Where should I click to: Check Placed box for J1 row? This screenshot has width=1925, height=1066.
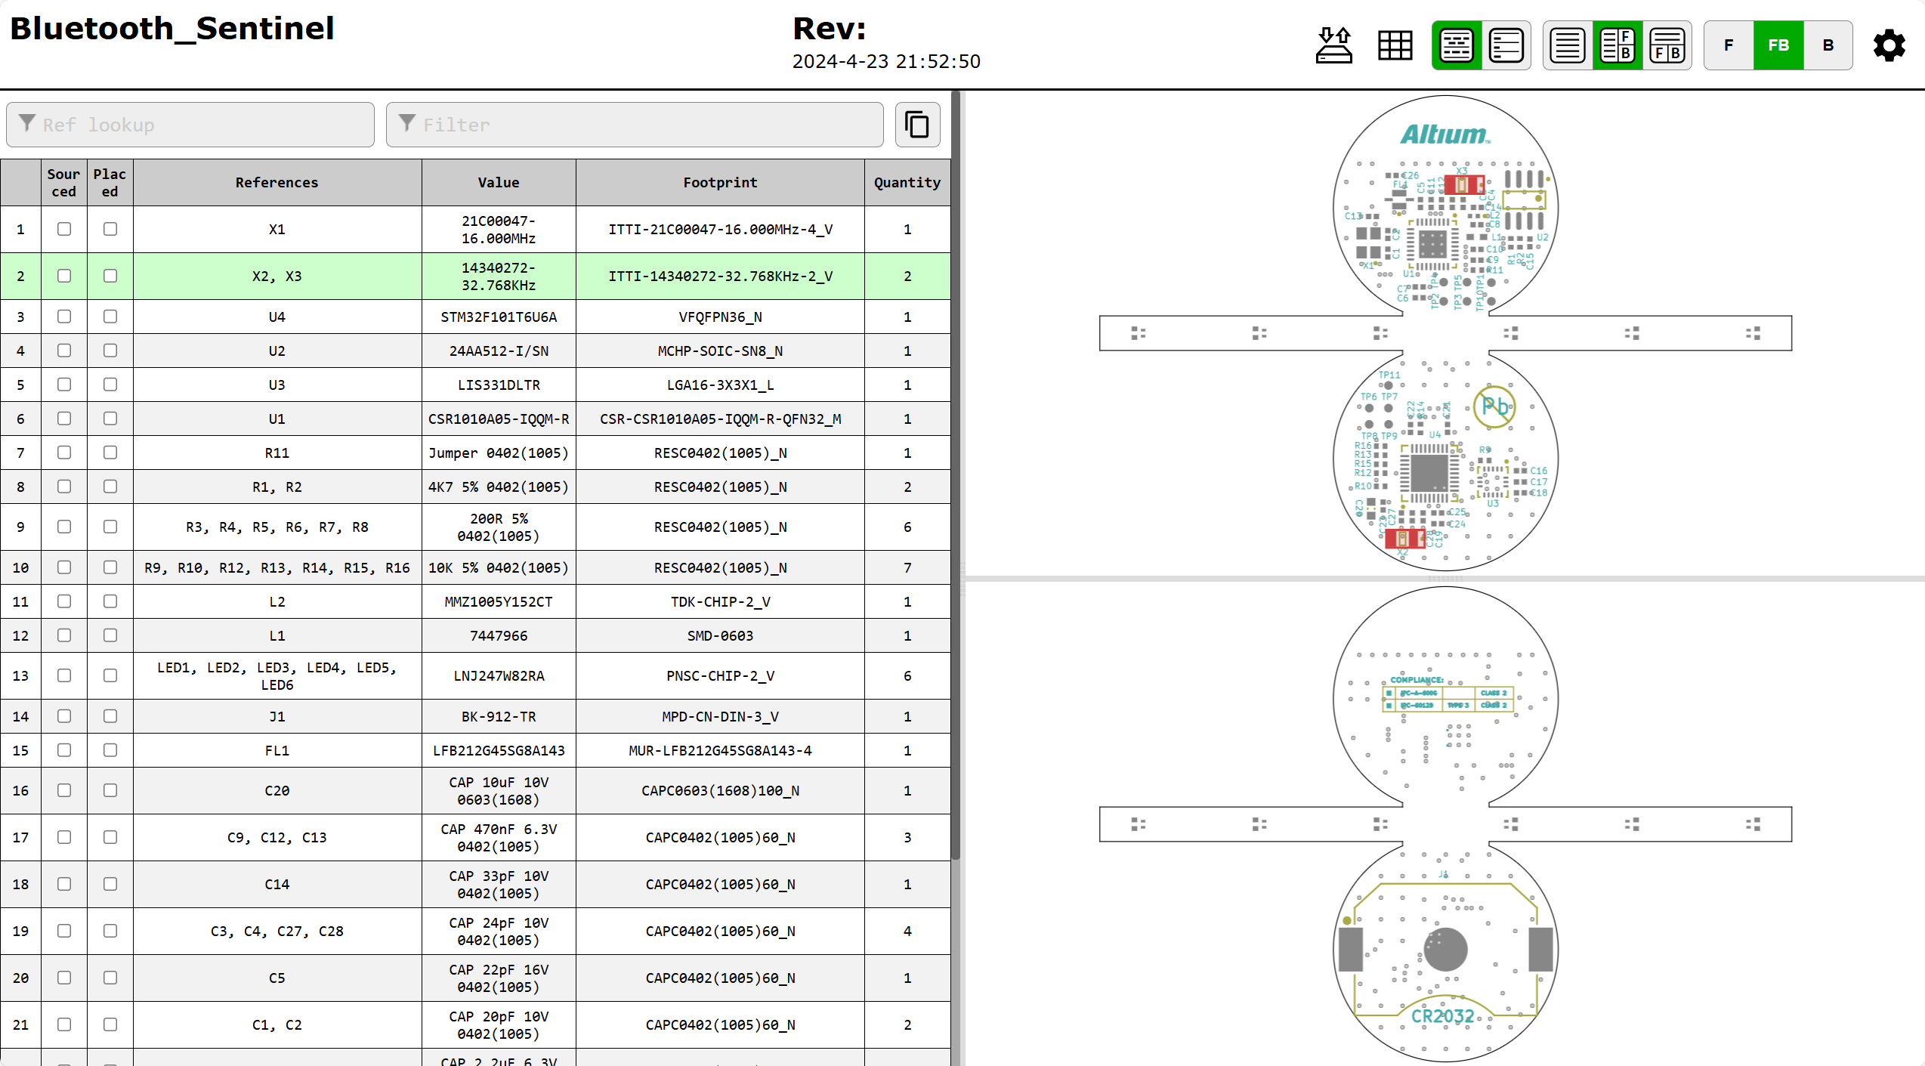[x=110, y=716]
